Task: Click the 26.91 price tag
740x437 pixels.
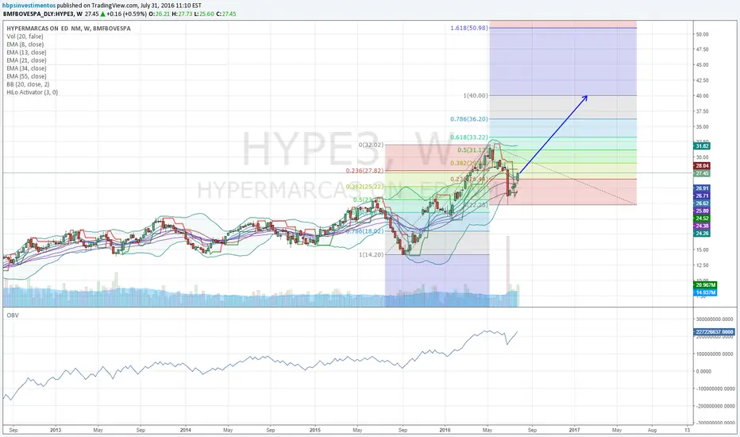Action: pos(702,188)
